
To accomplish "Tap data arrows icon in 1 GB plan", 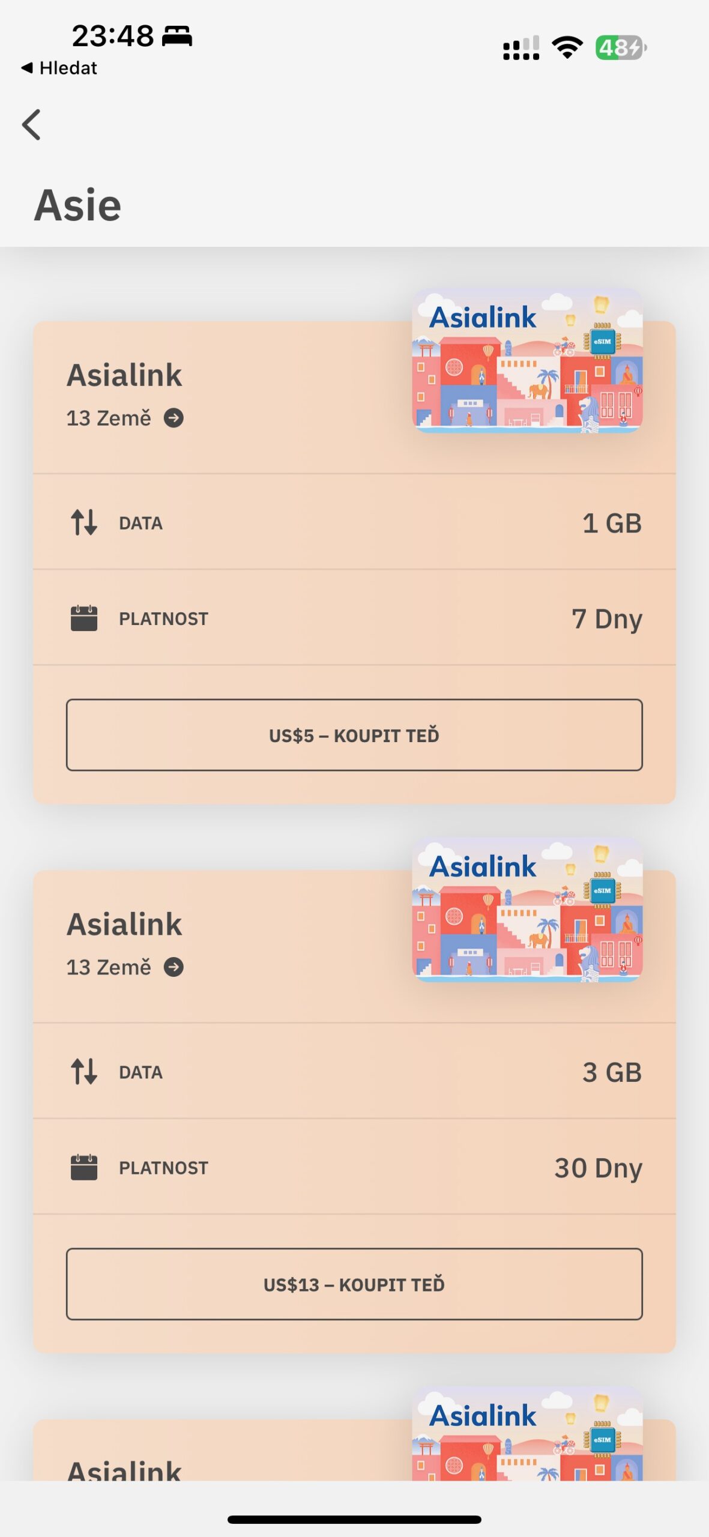I will [84, 522].
